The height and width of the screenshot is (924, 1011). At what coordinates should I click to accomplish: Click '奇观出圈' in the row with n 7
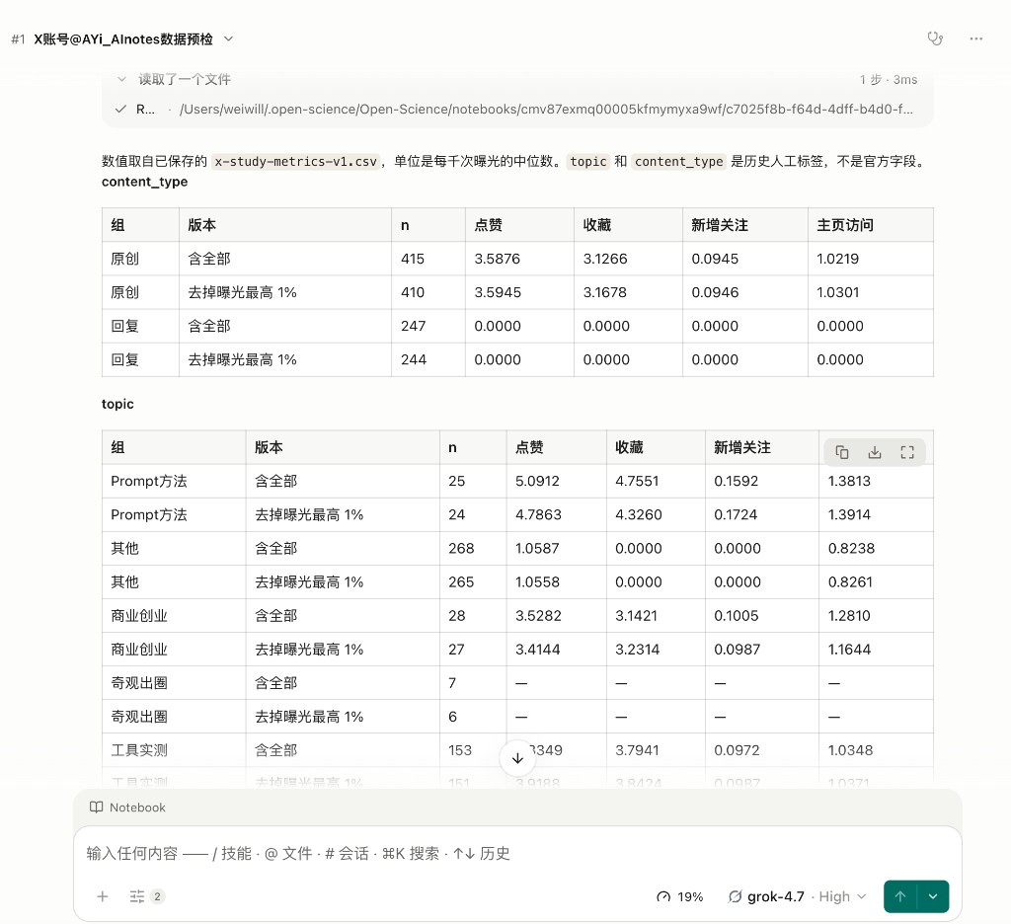pyautogui.click(x=138, y=682)
